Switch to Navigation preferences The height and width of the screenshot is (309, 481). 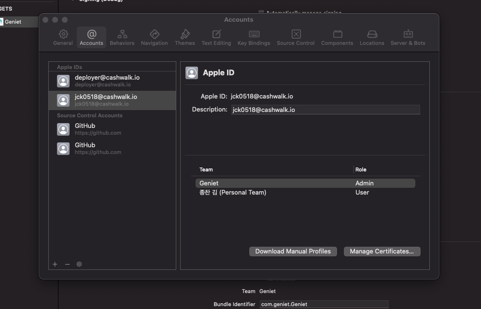pos(155,37)
